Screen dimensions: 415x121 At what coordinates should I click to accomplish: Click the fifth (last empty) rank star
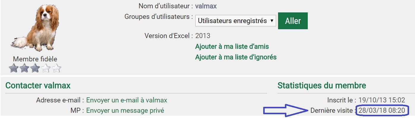click(56, 68)
